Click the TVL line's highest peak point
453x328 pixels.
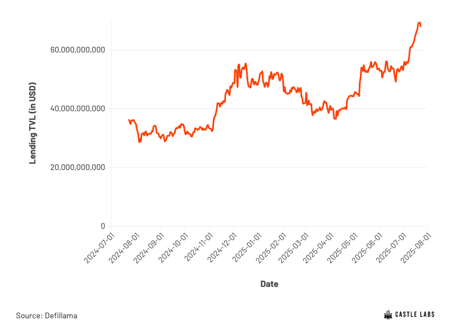pyautogui.click(x=419, y=22)
